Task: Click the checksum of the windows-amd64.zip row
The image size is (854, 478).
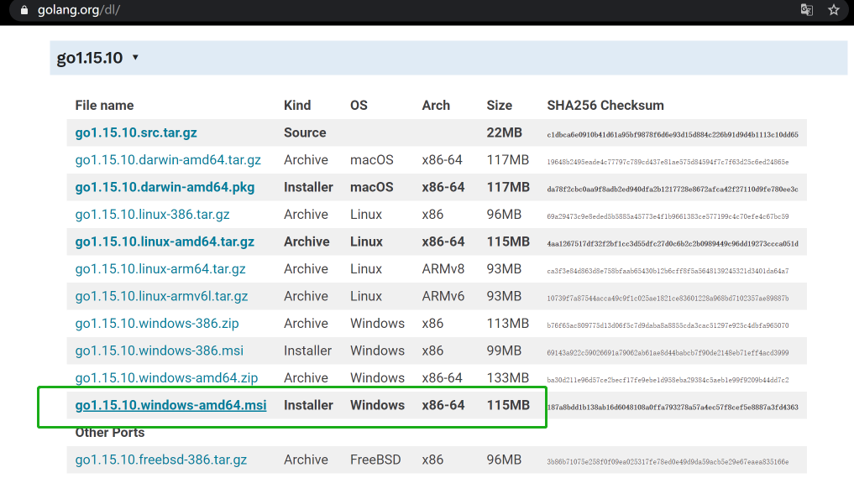Action: tap(668, 380)
